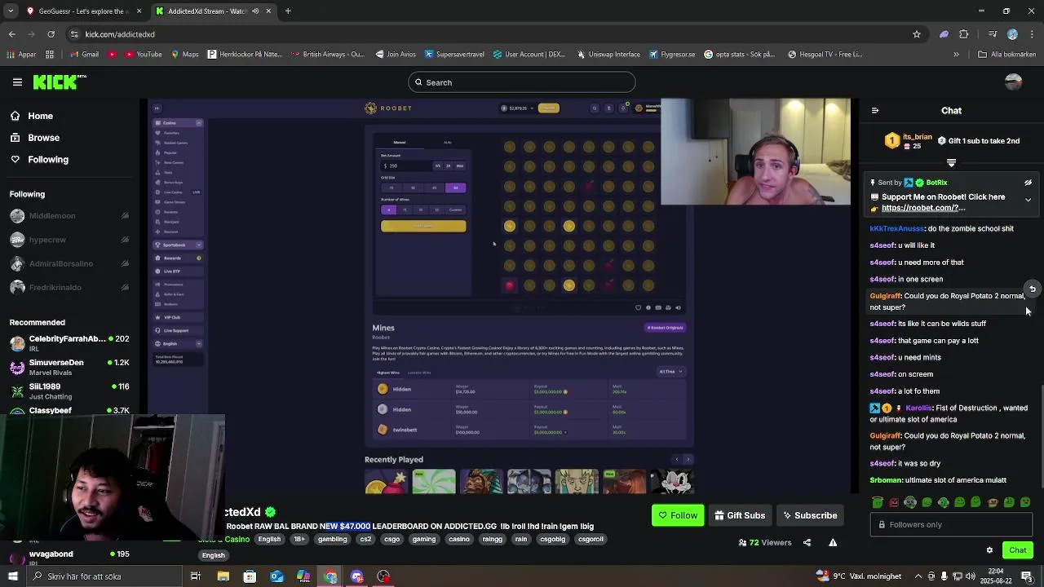Expand the sub gifters leaderboard
1044x587 pixels.
(951, 163)
